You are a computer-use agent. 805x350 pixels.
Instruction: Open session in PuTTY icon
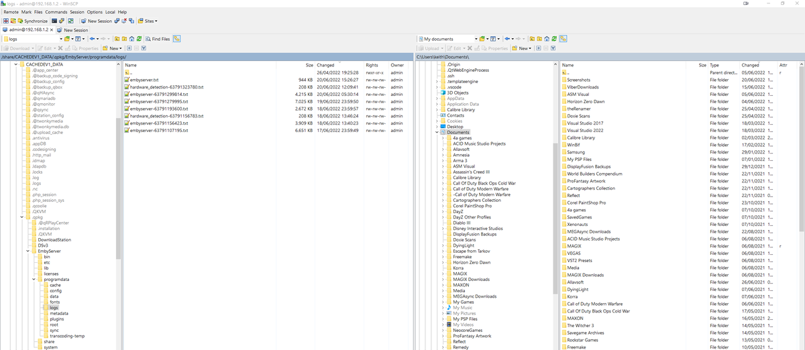pyautogui.click(x=62, y=21)
